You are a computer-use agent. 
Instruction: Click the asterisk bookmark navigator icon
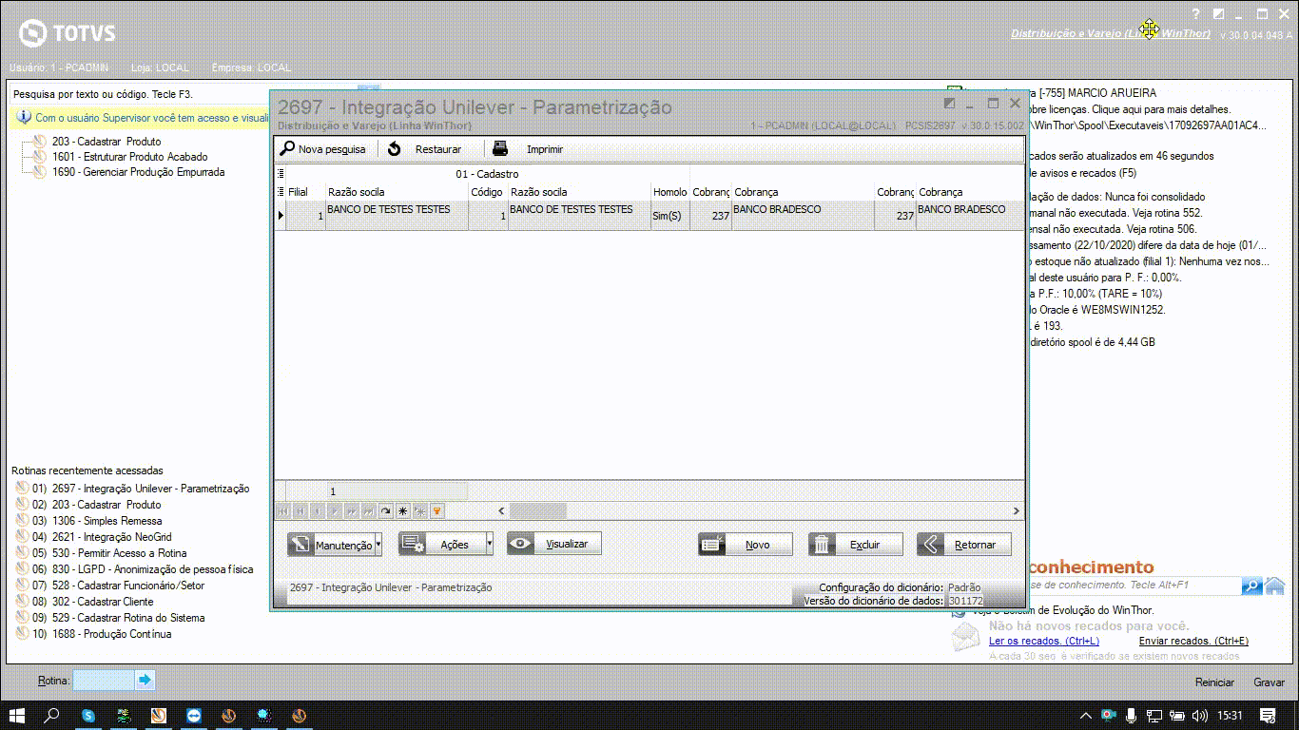click(x=403, y=511)
